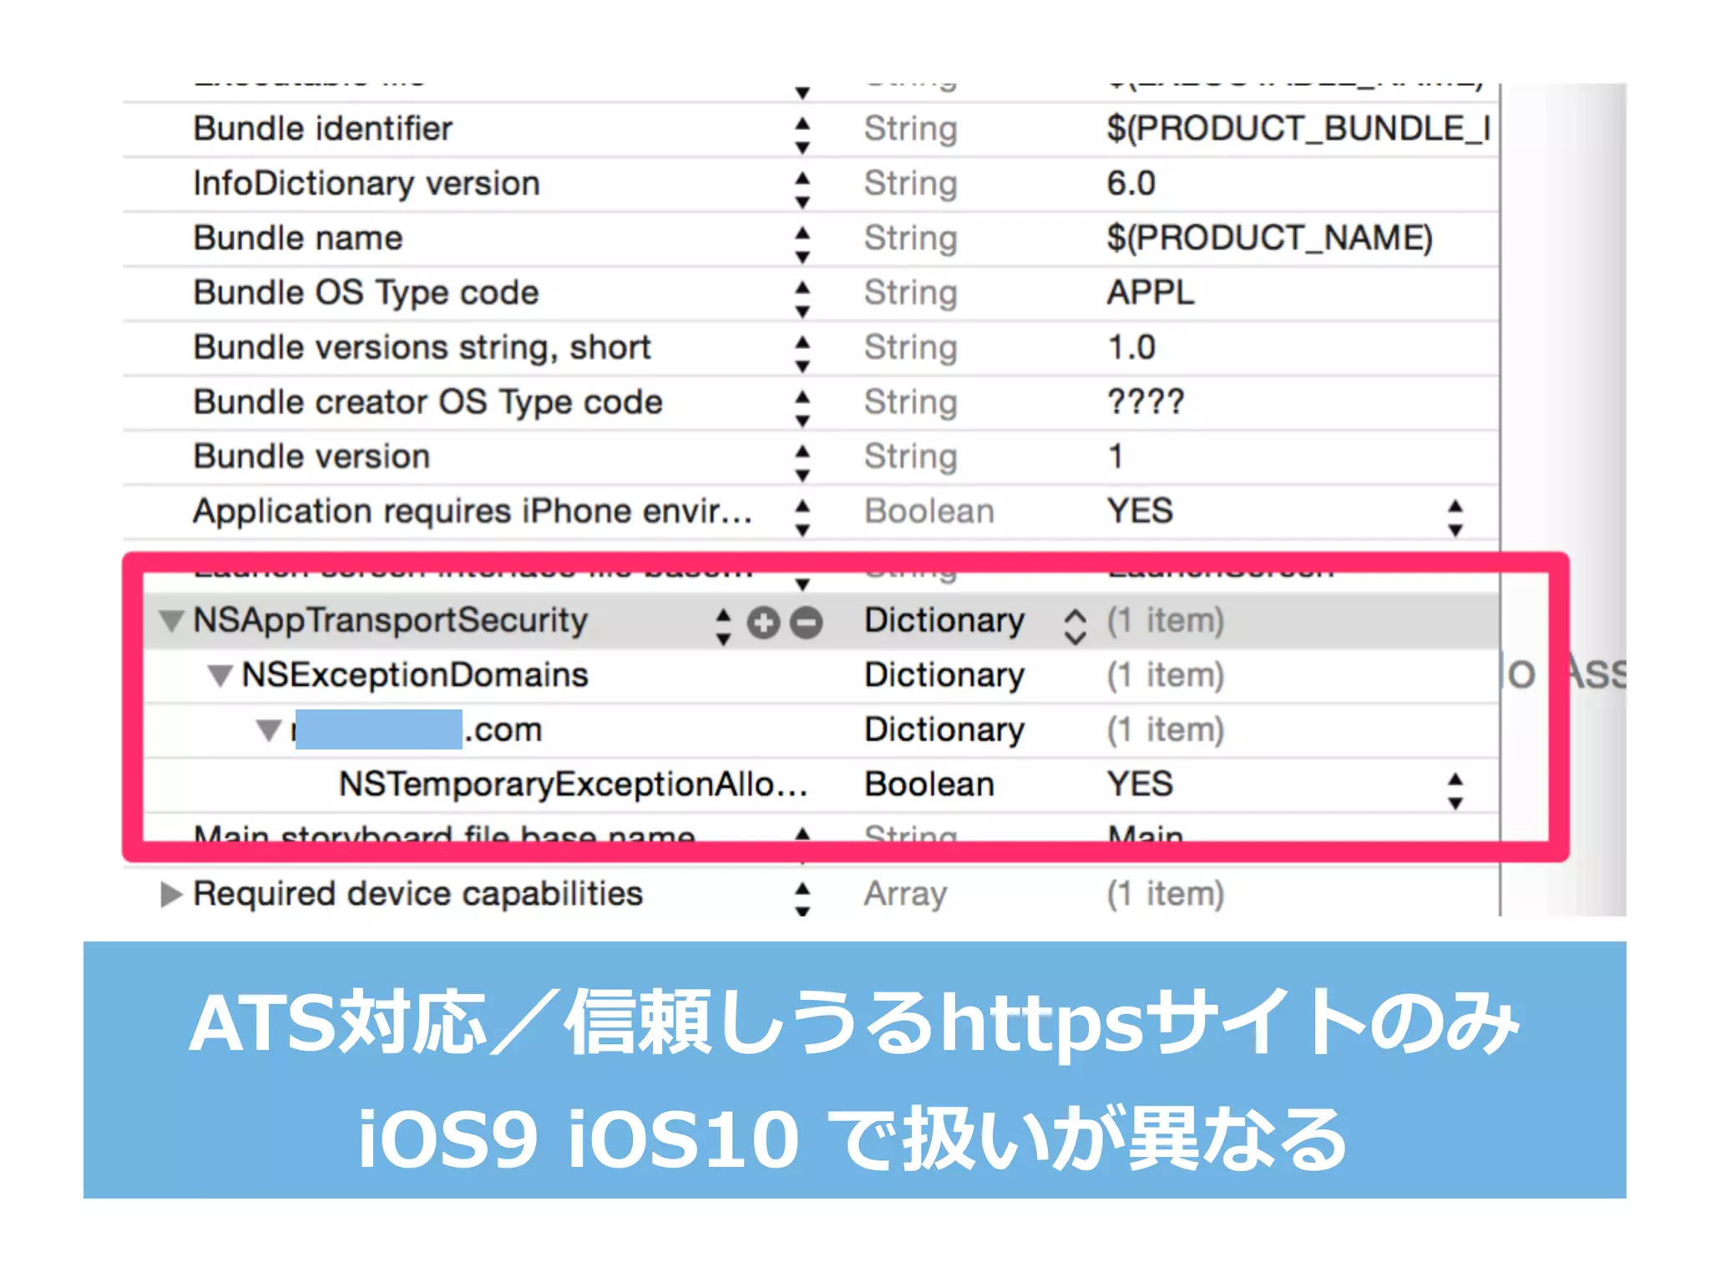This screenshot has width=1710, height=1282.
Task: Click Dictionary type of NSExceptionDomains row
Action: click(944, 675)
